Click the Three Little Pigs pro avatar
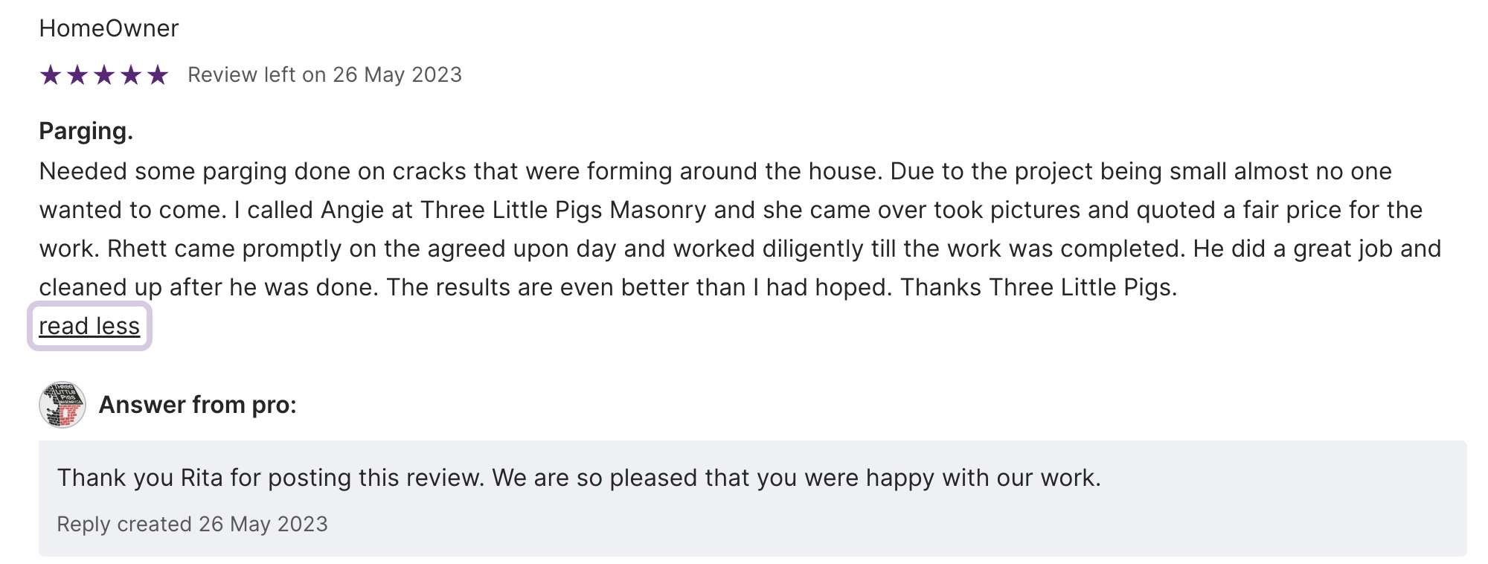Viewport: 1488px width, 564px height. coord(62,405)
